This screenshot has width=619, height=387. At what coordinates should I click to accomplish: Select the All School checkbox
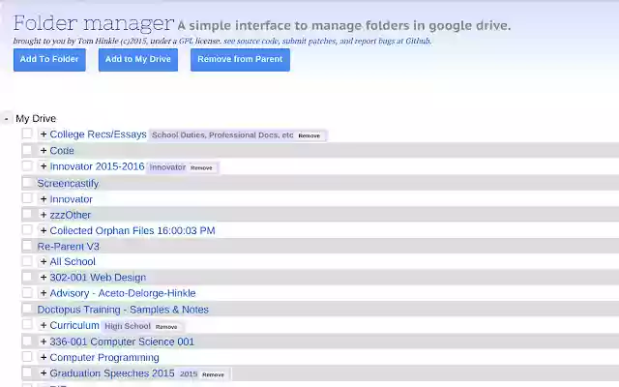point(27,261)
